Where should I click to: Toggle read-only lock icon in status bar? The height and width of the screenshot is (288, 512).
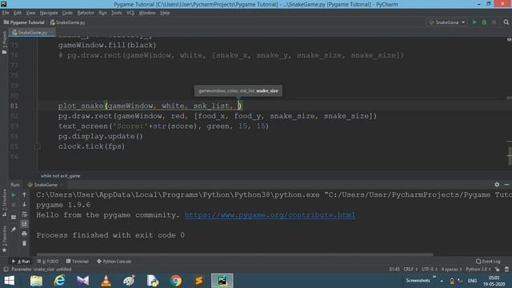pyautogui.click(x=497, y=270)
